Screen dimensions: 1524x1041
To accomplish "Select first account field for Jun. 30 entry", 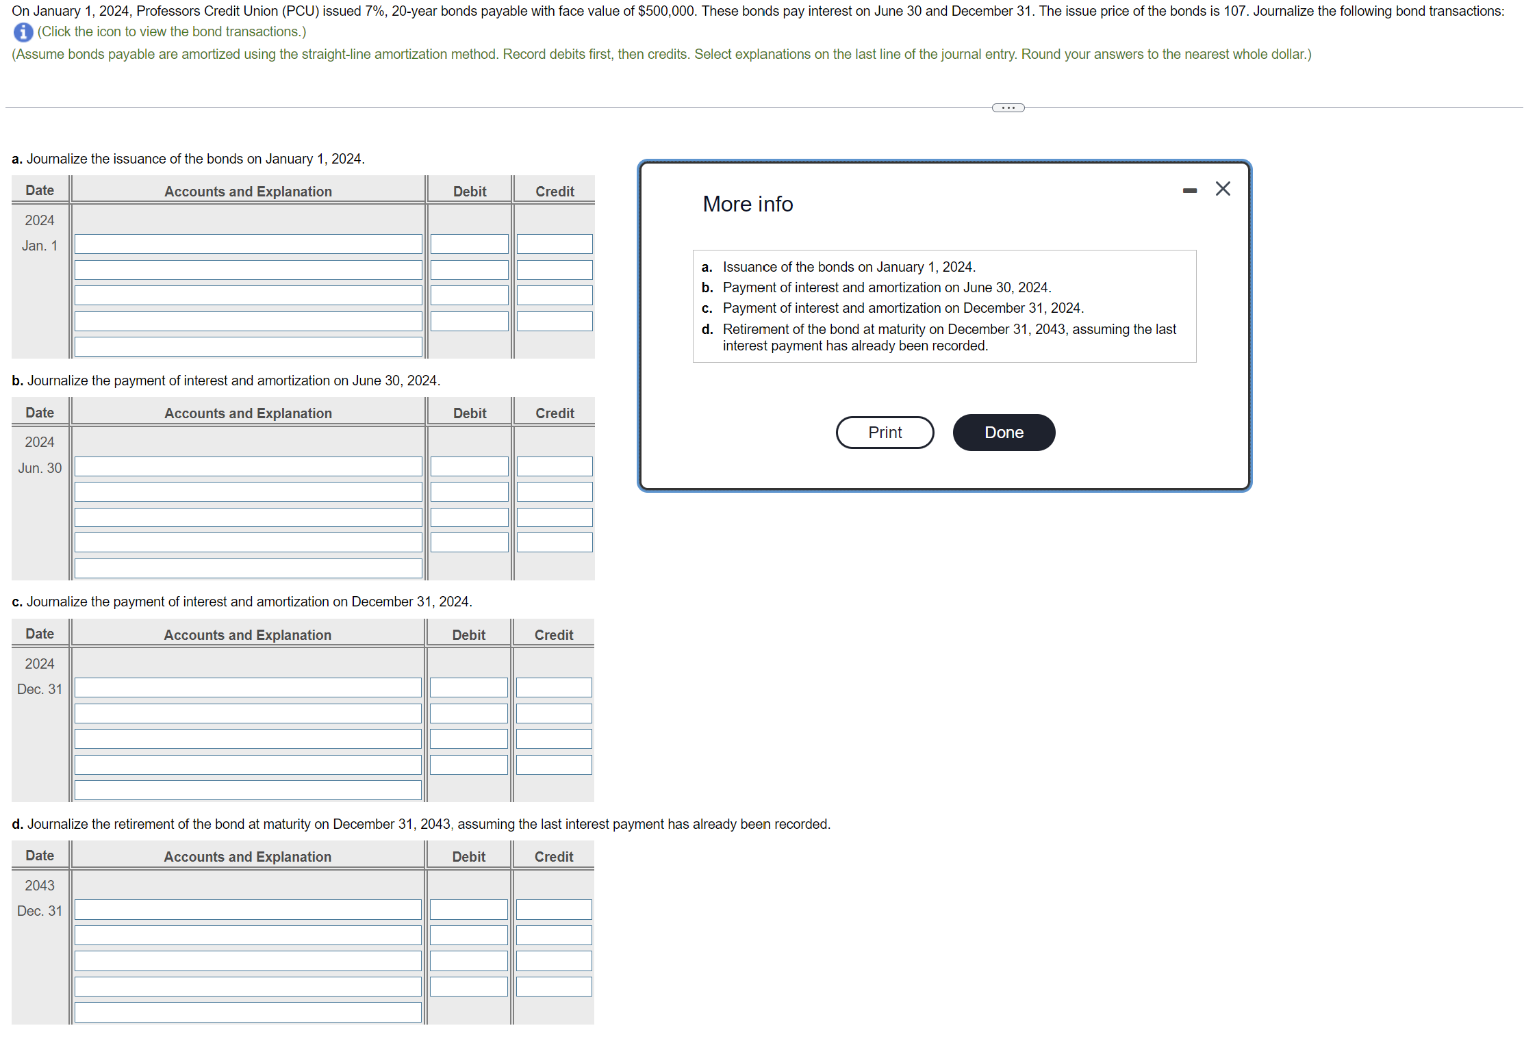I will point(248,467).
